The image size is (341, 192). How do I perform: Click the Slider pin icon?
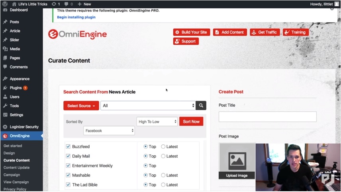pos(5,40)
